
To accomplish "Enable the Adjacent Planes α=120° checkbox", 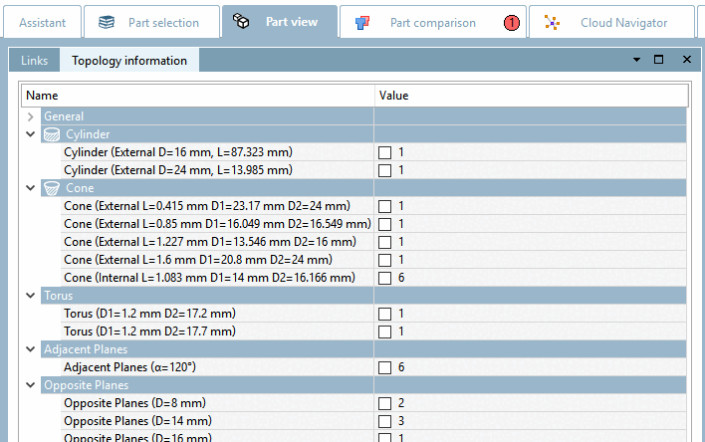I will [x=384, y=367].
